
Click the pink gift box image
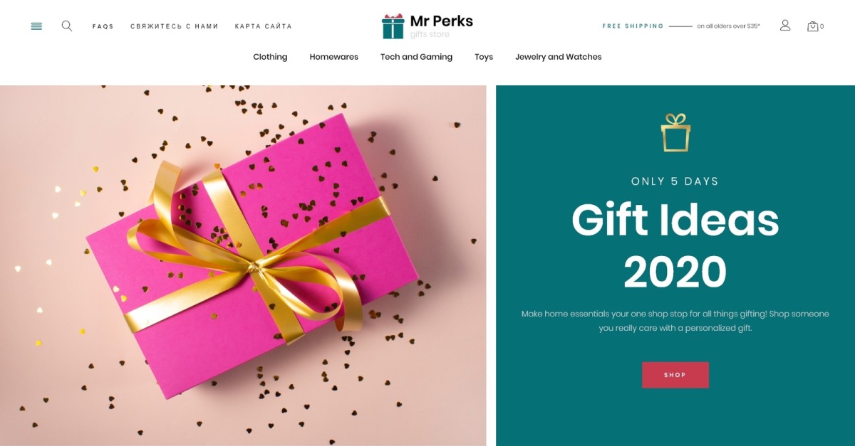pyautogui.click(x=243, y=265)
